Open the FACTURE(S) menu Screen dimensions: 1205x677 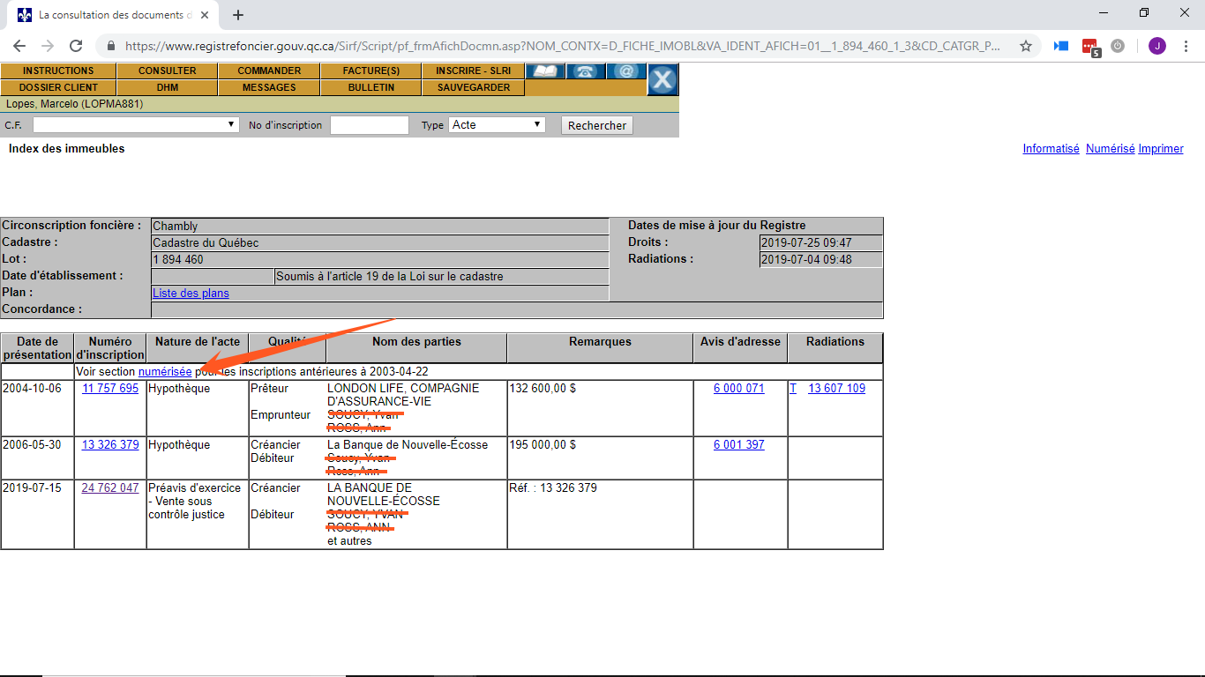pos(371,71)
